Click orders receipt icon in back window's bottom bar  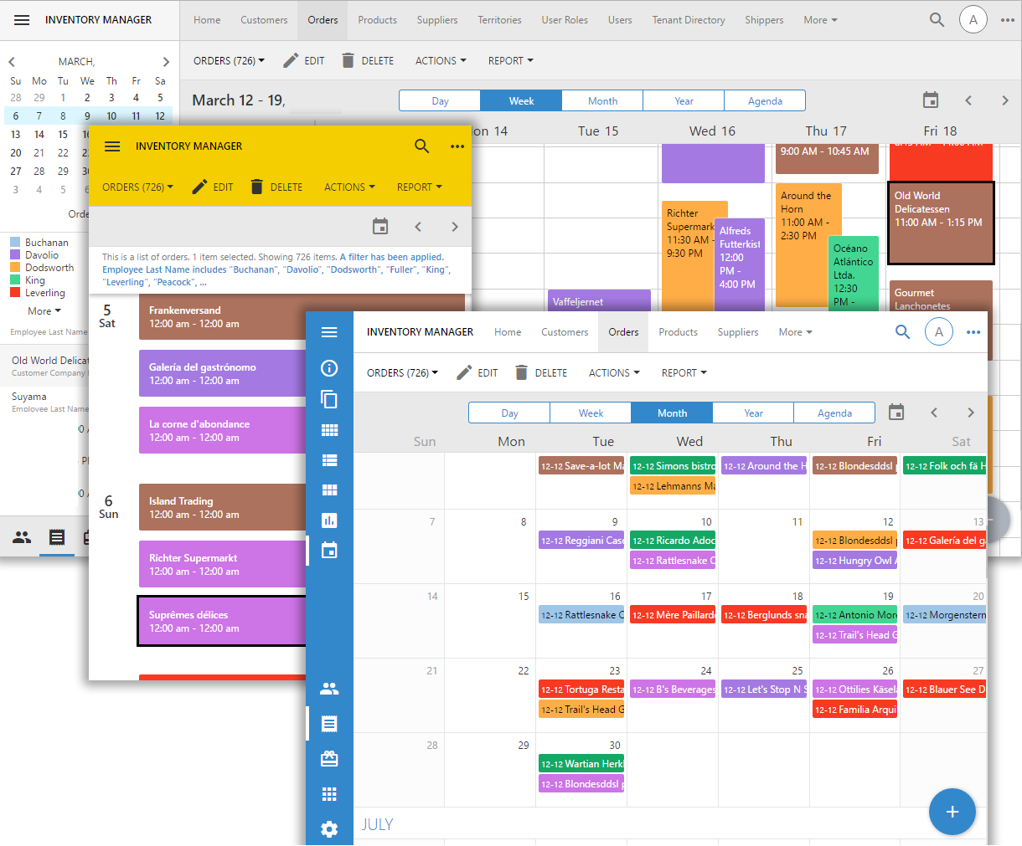pyautogui.click(x=56, y=537)
